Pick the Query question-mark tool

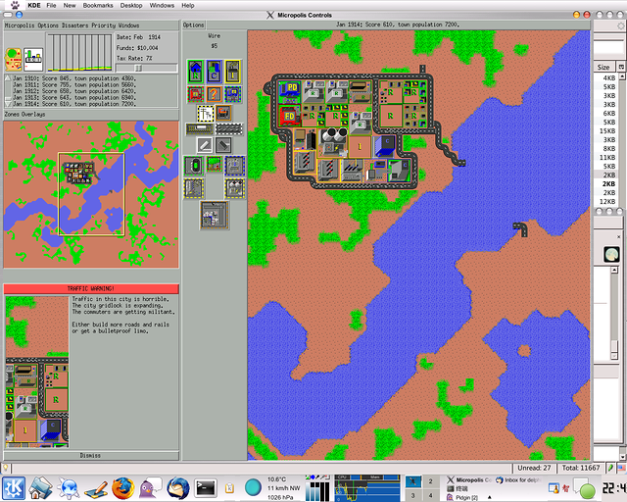pyautogui.click(x=213, y=94)
